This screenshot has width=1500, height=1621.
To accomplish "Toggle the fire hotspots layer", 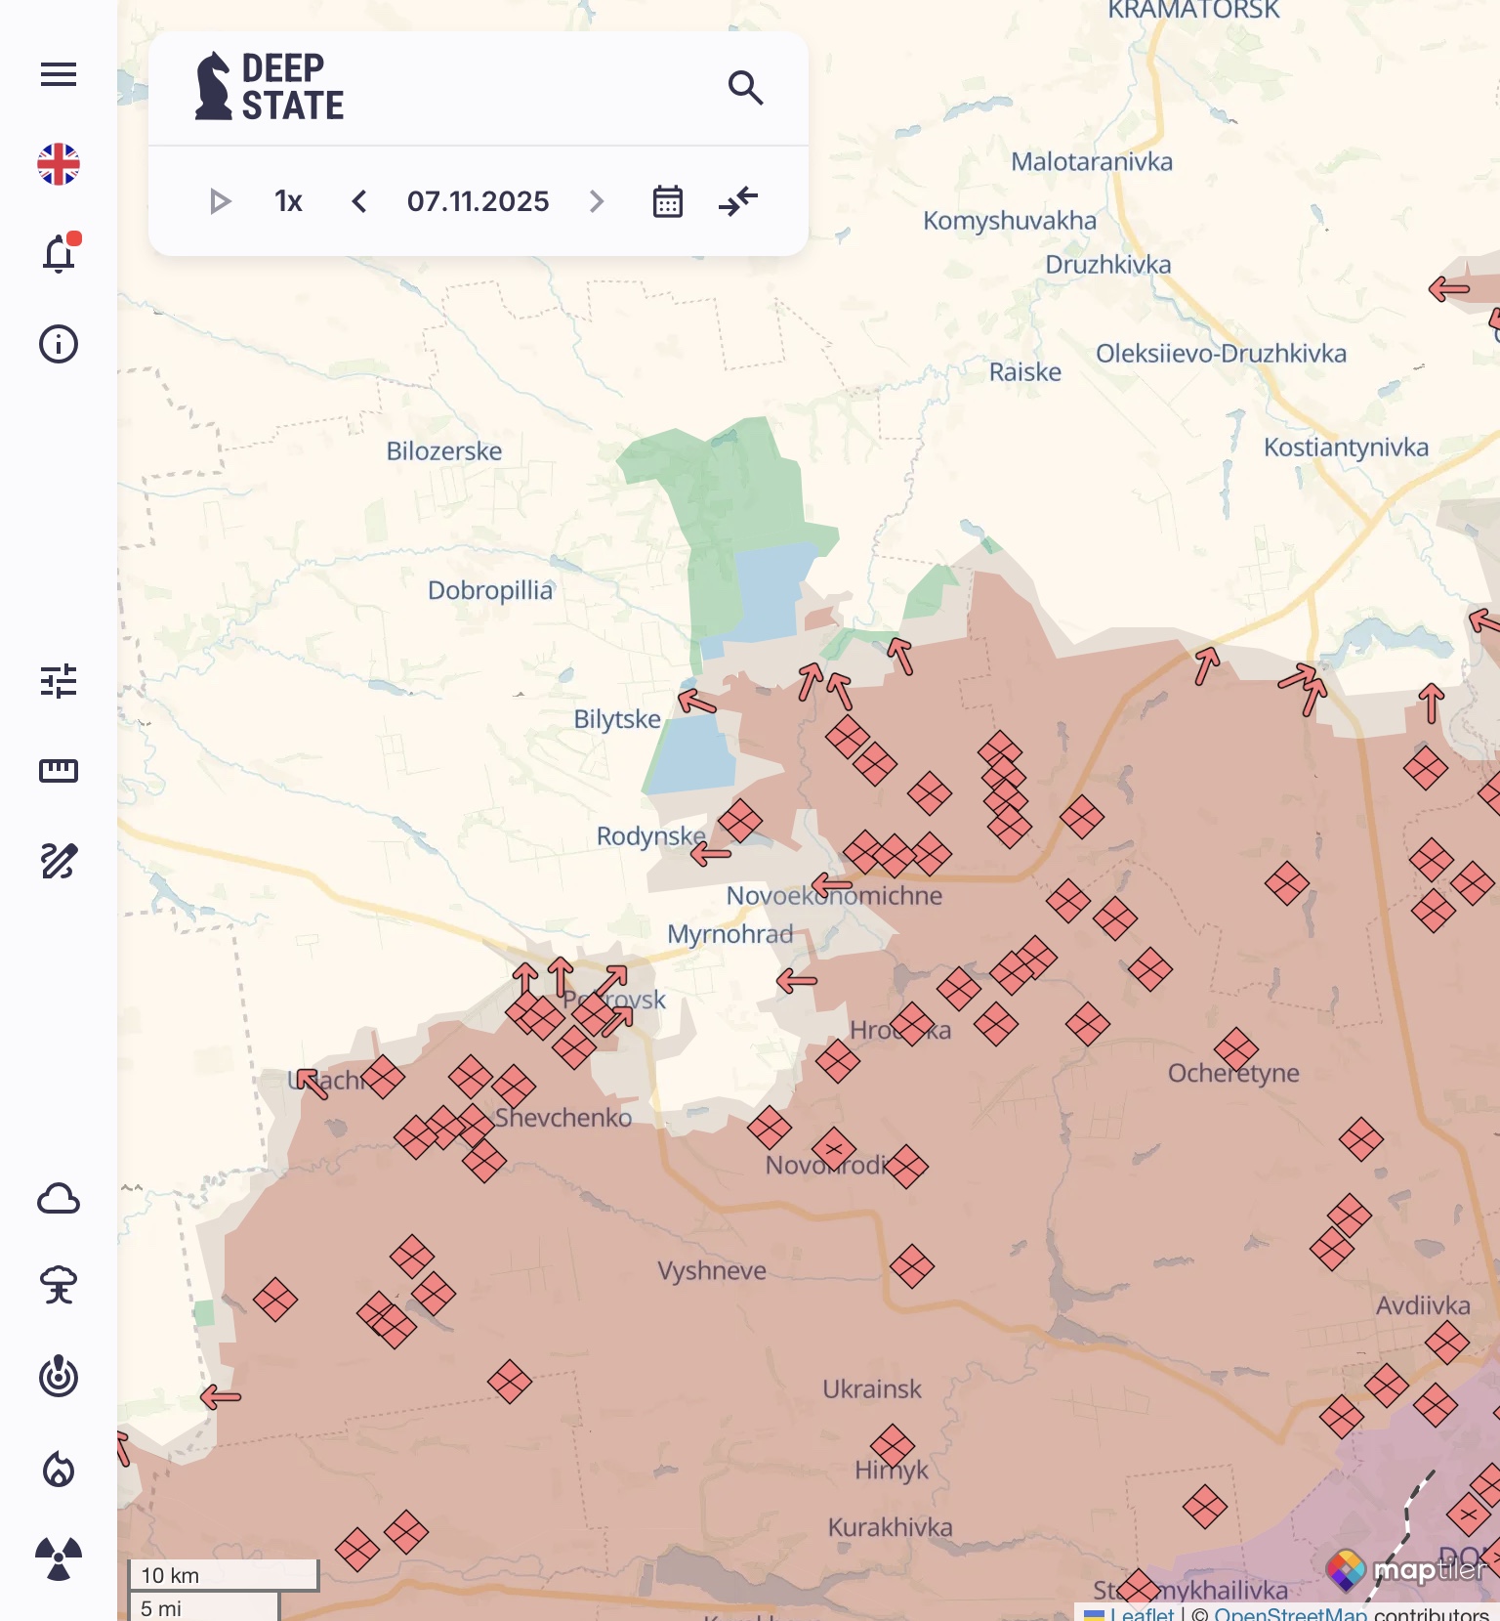I will tap(59, 1469).
